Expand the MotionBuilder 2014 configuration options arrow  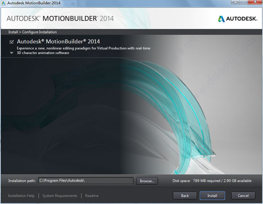click(x=11, y=53)
